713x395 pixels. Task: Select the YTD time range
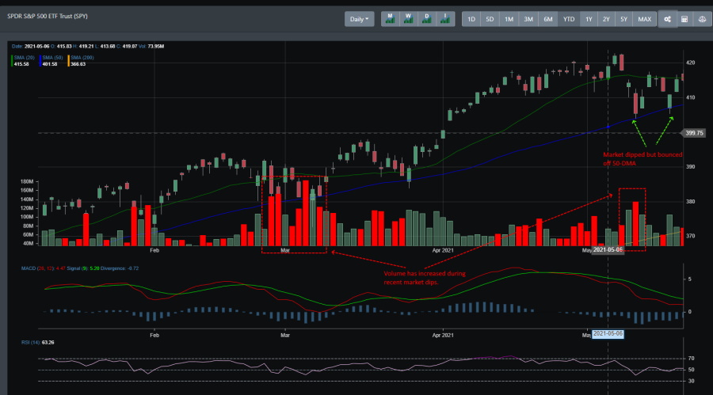click(x=569, y=19)
